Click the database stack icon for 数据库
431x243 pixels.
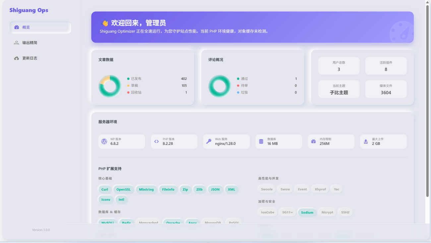tap(261, 142)
